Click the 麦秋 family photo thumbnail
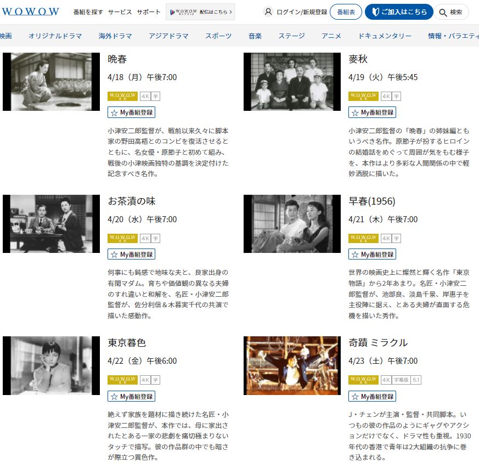The width and height of the screenshot is (479, 468). click(292, 82)
